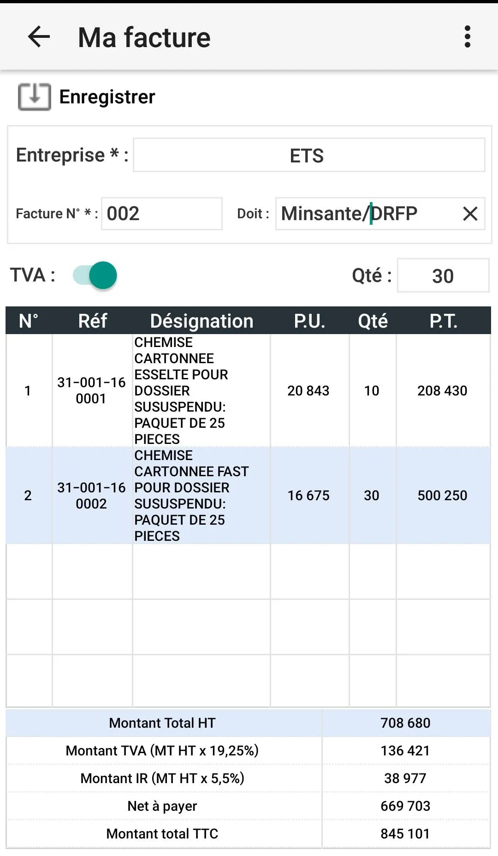Screen dimensions: 498x856
Task: Click the TTC amount 845 101
Action: click(405, 833)
